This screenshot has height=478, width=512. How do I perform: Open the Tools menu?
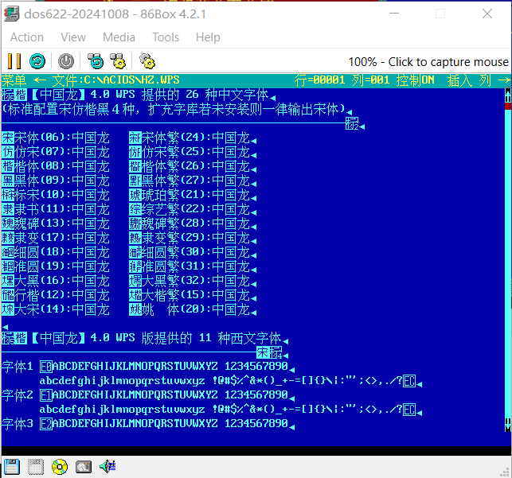tap(166, 37)
